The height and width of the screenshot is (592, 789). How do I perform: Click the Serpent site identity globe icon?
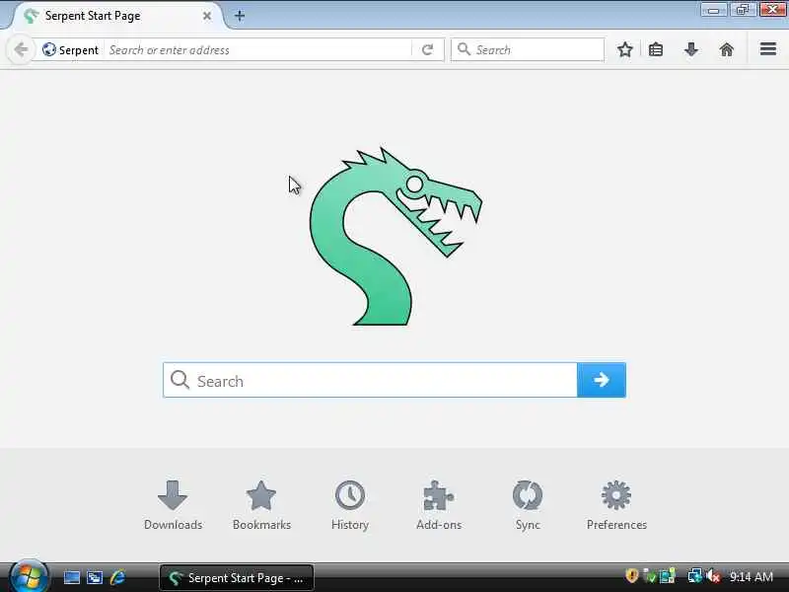tap(48, 50)
